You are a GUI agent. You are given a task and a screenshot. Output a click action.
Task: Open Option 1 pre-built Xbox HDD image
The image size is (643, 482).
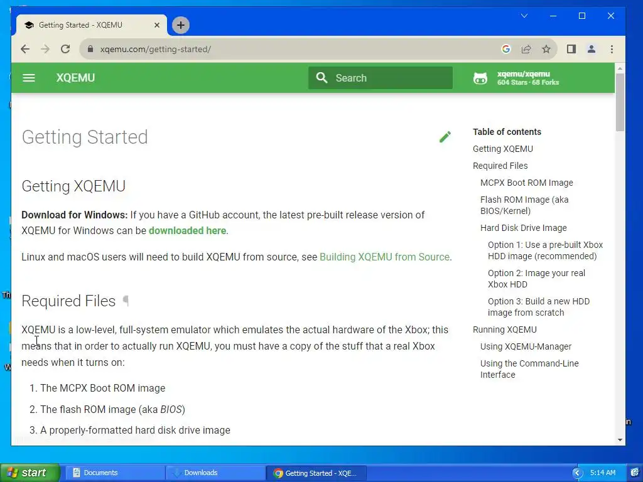point(545,250)
